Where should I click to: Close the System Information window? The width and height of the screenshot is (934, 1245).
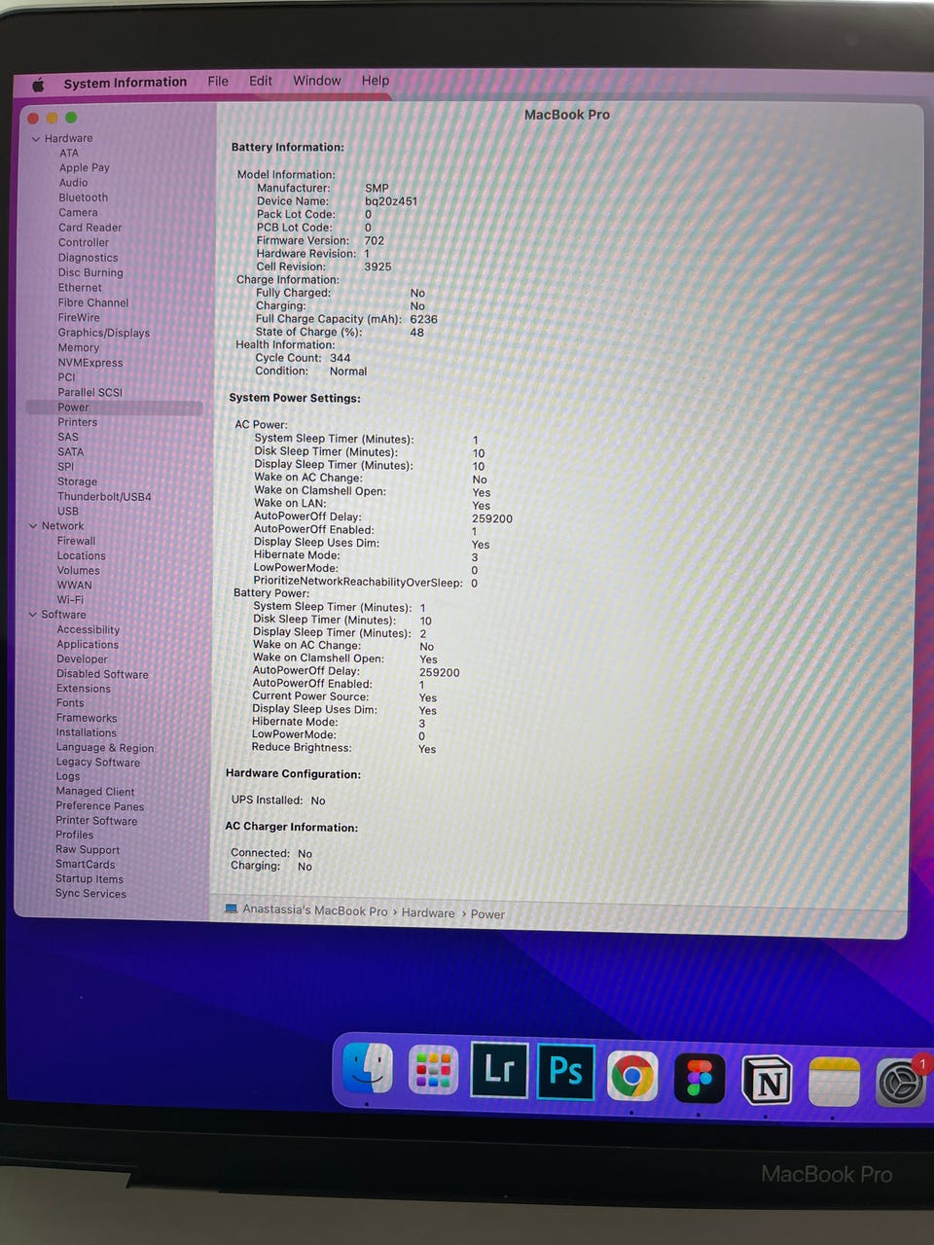coord(33,118)
